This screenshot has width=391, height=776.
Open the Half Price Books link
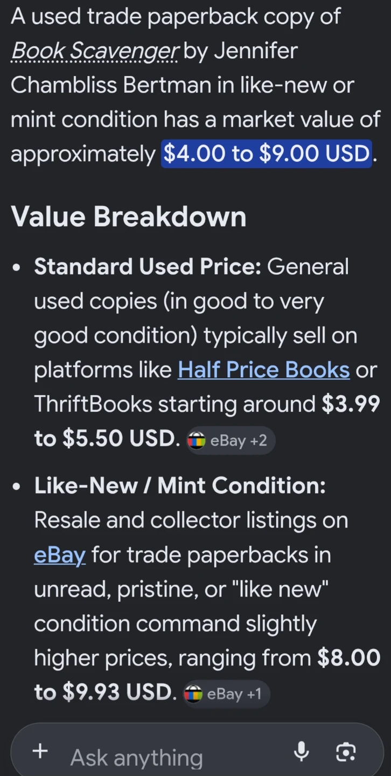(264, 370)
